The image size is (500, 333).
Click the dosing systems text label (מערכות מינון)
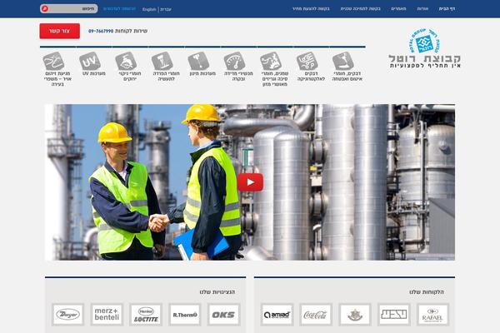pos(202,73)
